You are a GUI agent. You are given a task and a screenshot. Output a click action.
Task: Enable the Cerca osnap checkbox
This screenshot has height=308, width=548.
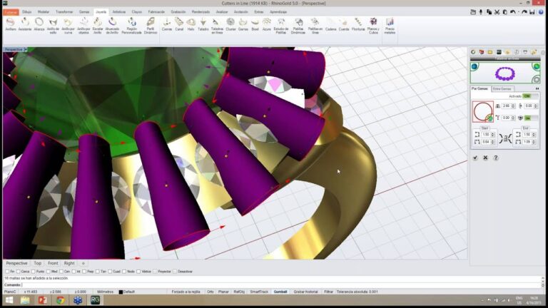[x=19, y=272]
